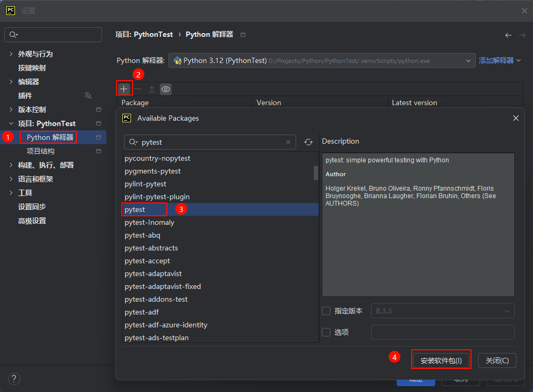Select 按键映射 in settings tree
This screenshot has width=533, height=392.
32,68
